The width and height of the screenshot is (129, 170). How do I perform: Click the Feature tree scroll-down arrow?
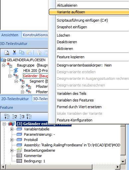(123, 162)
